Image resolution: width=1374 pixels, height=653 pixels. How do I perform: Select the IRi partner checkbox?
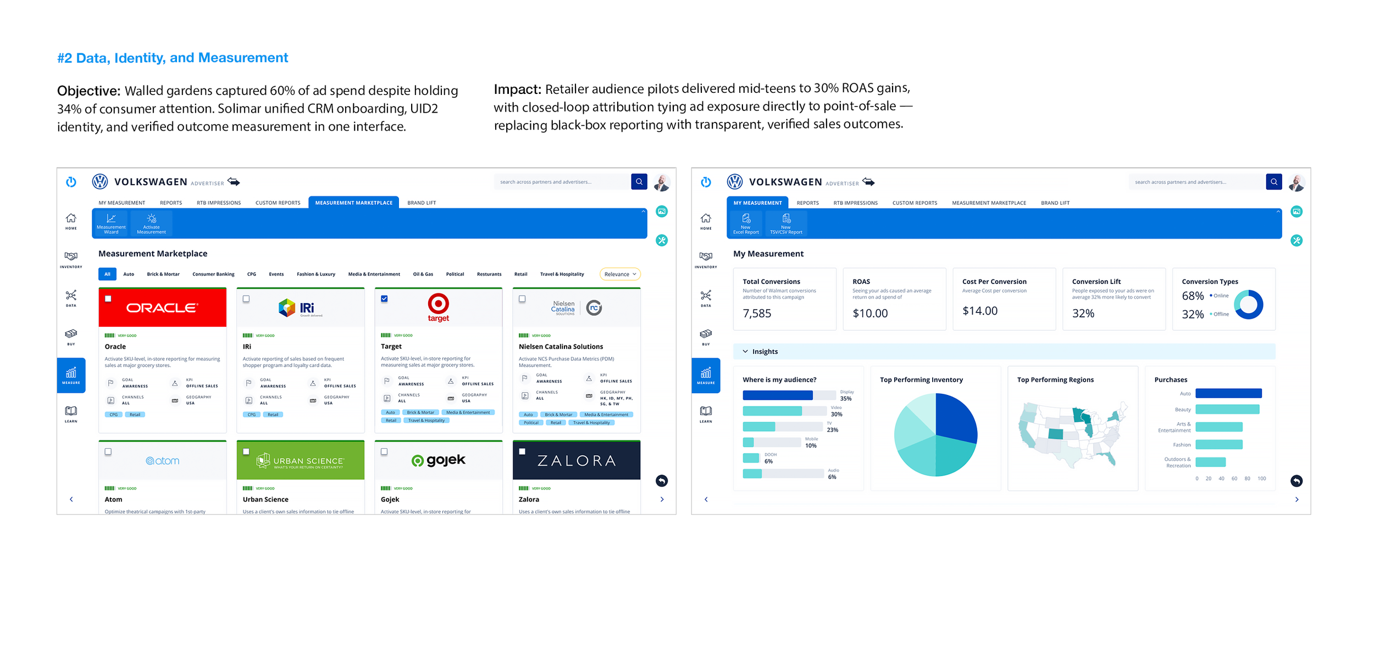tap(246, 299)
